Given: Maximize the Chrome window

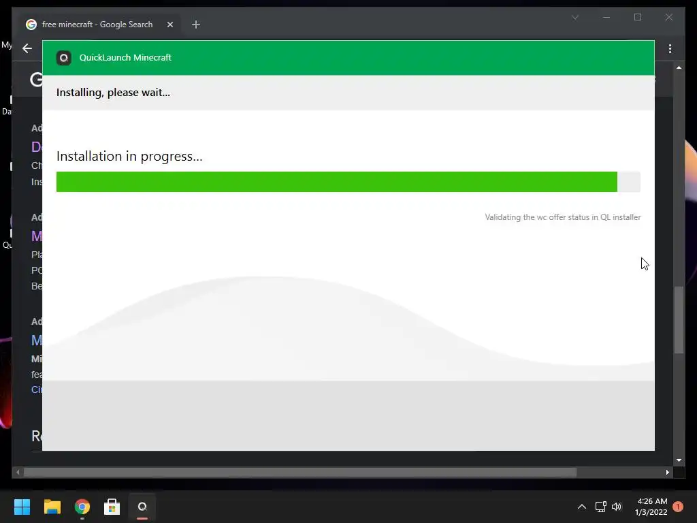Looking at the screenshot, I should pos(638,17).
